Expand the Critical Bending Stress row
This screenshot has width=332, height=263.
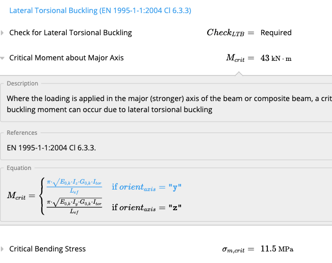click(2, 249)
